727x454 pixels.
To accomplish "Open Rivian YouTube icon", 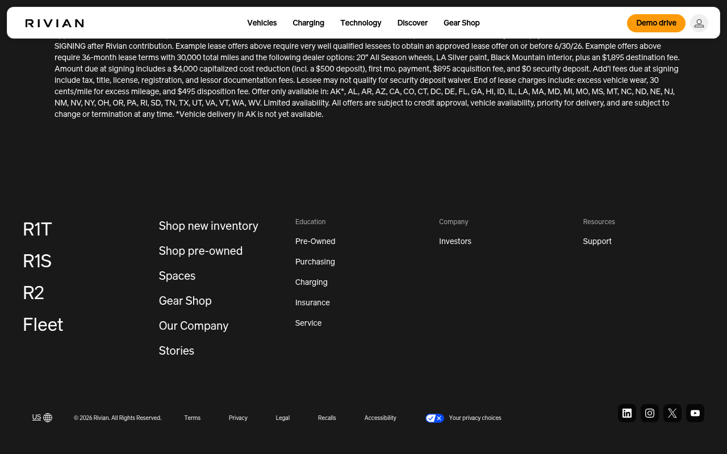I will (x=695, y=413).
